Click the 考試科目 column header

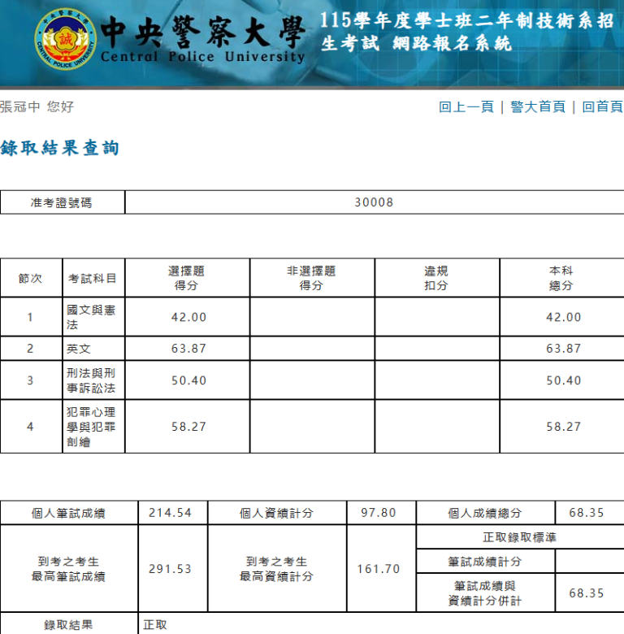(93, 278)
